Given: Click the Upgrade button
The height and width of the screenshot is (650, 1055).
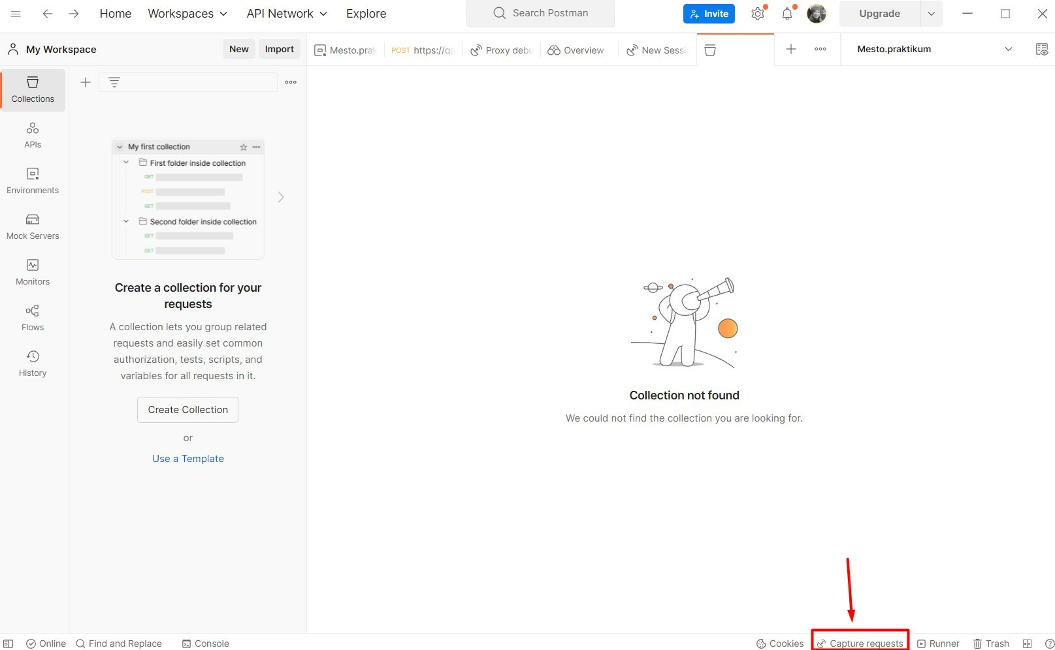Looking at the screenshot, I should pyautogui.click(x=879, y=14).
